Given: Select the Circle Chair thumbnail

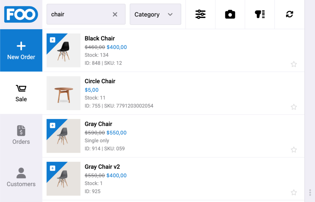Looking at the screenshot, I should tap(63, 93).
